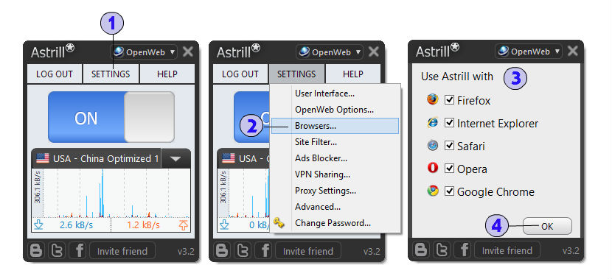Open Blogger icon in left window footer
This screenshot has width=612, height=279.
pos(36,251)
